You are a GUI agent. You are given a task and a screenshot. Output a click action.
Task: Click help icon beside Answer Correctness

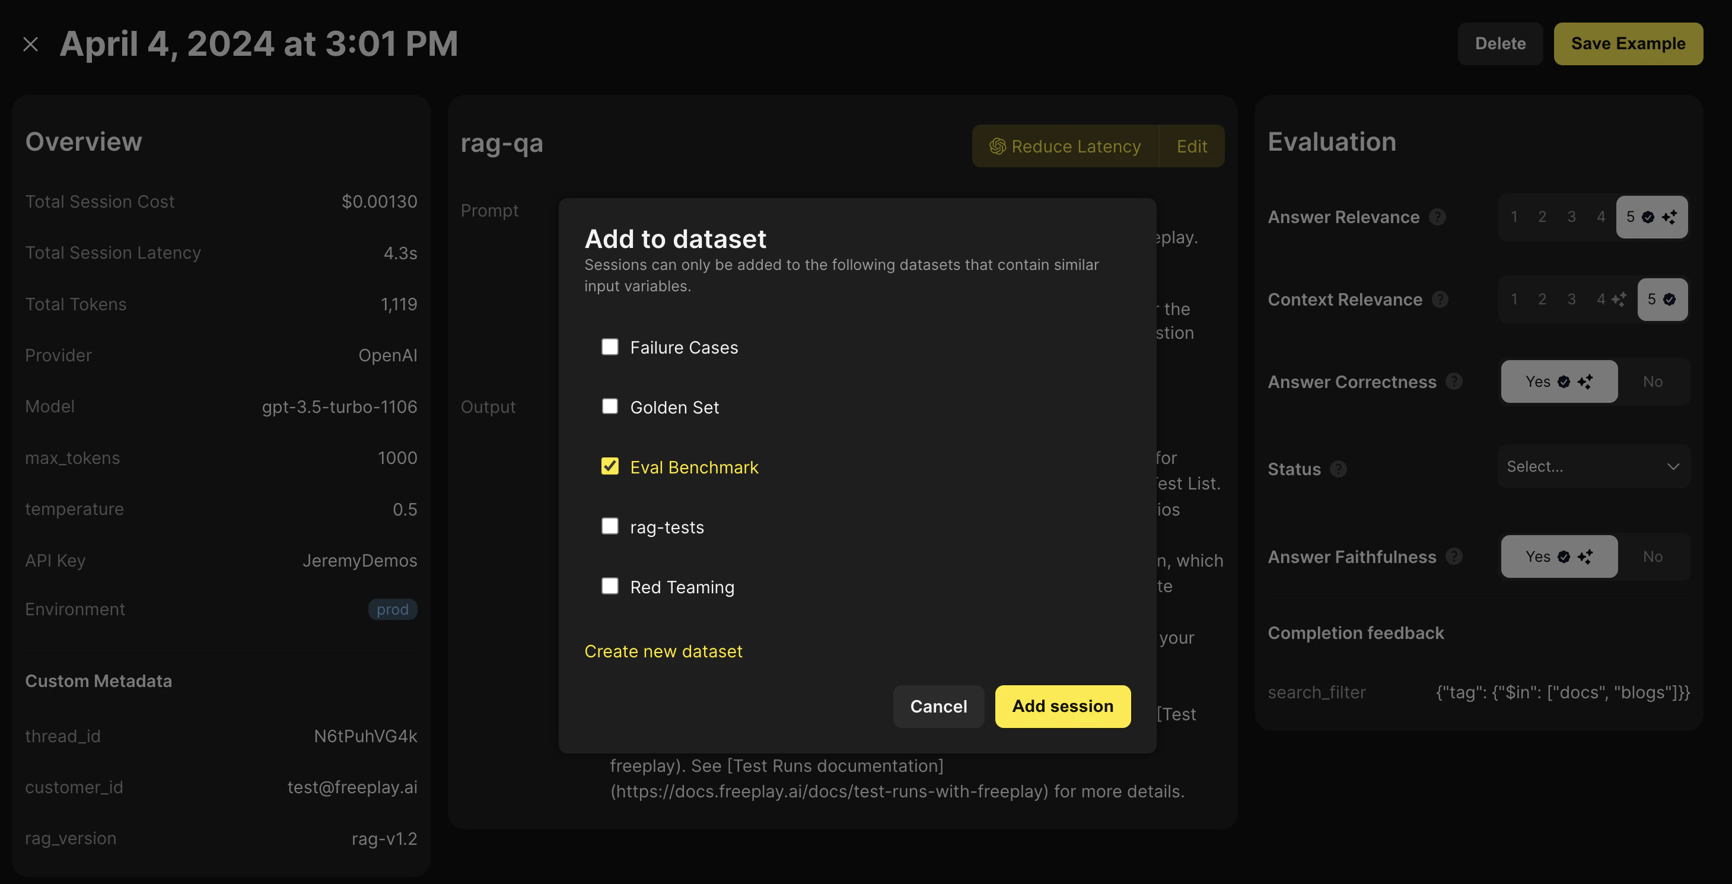point(1454,381)
